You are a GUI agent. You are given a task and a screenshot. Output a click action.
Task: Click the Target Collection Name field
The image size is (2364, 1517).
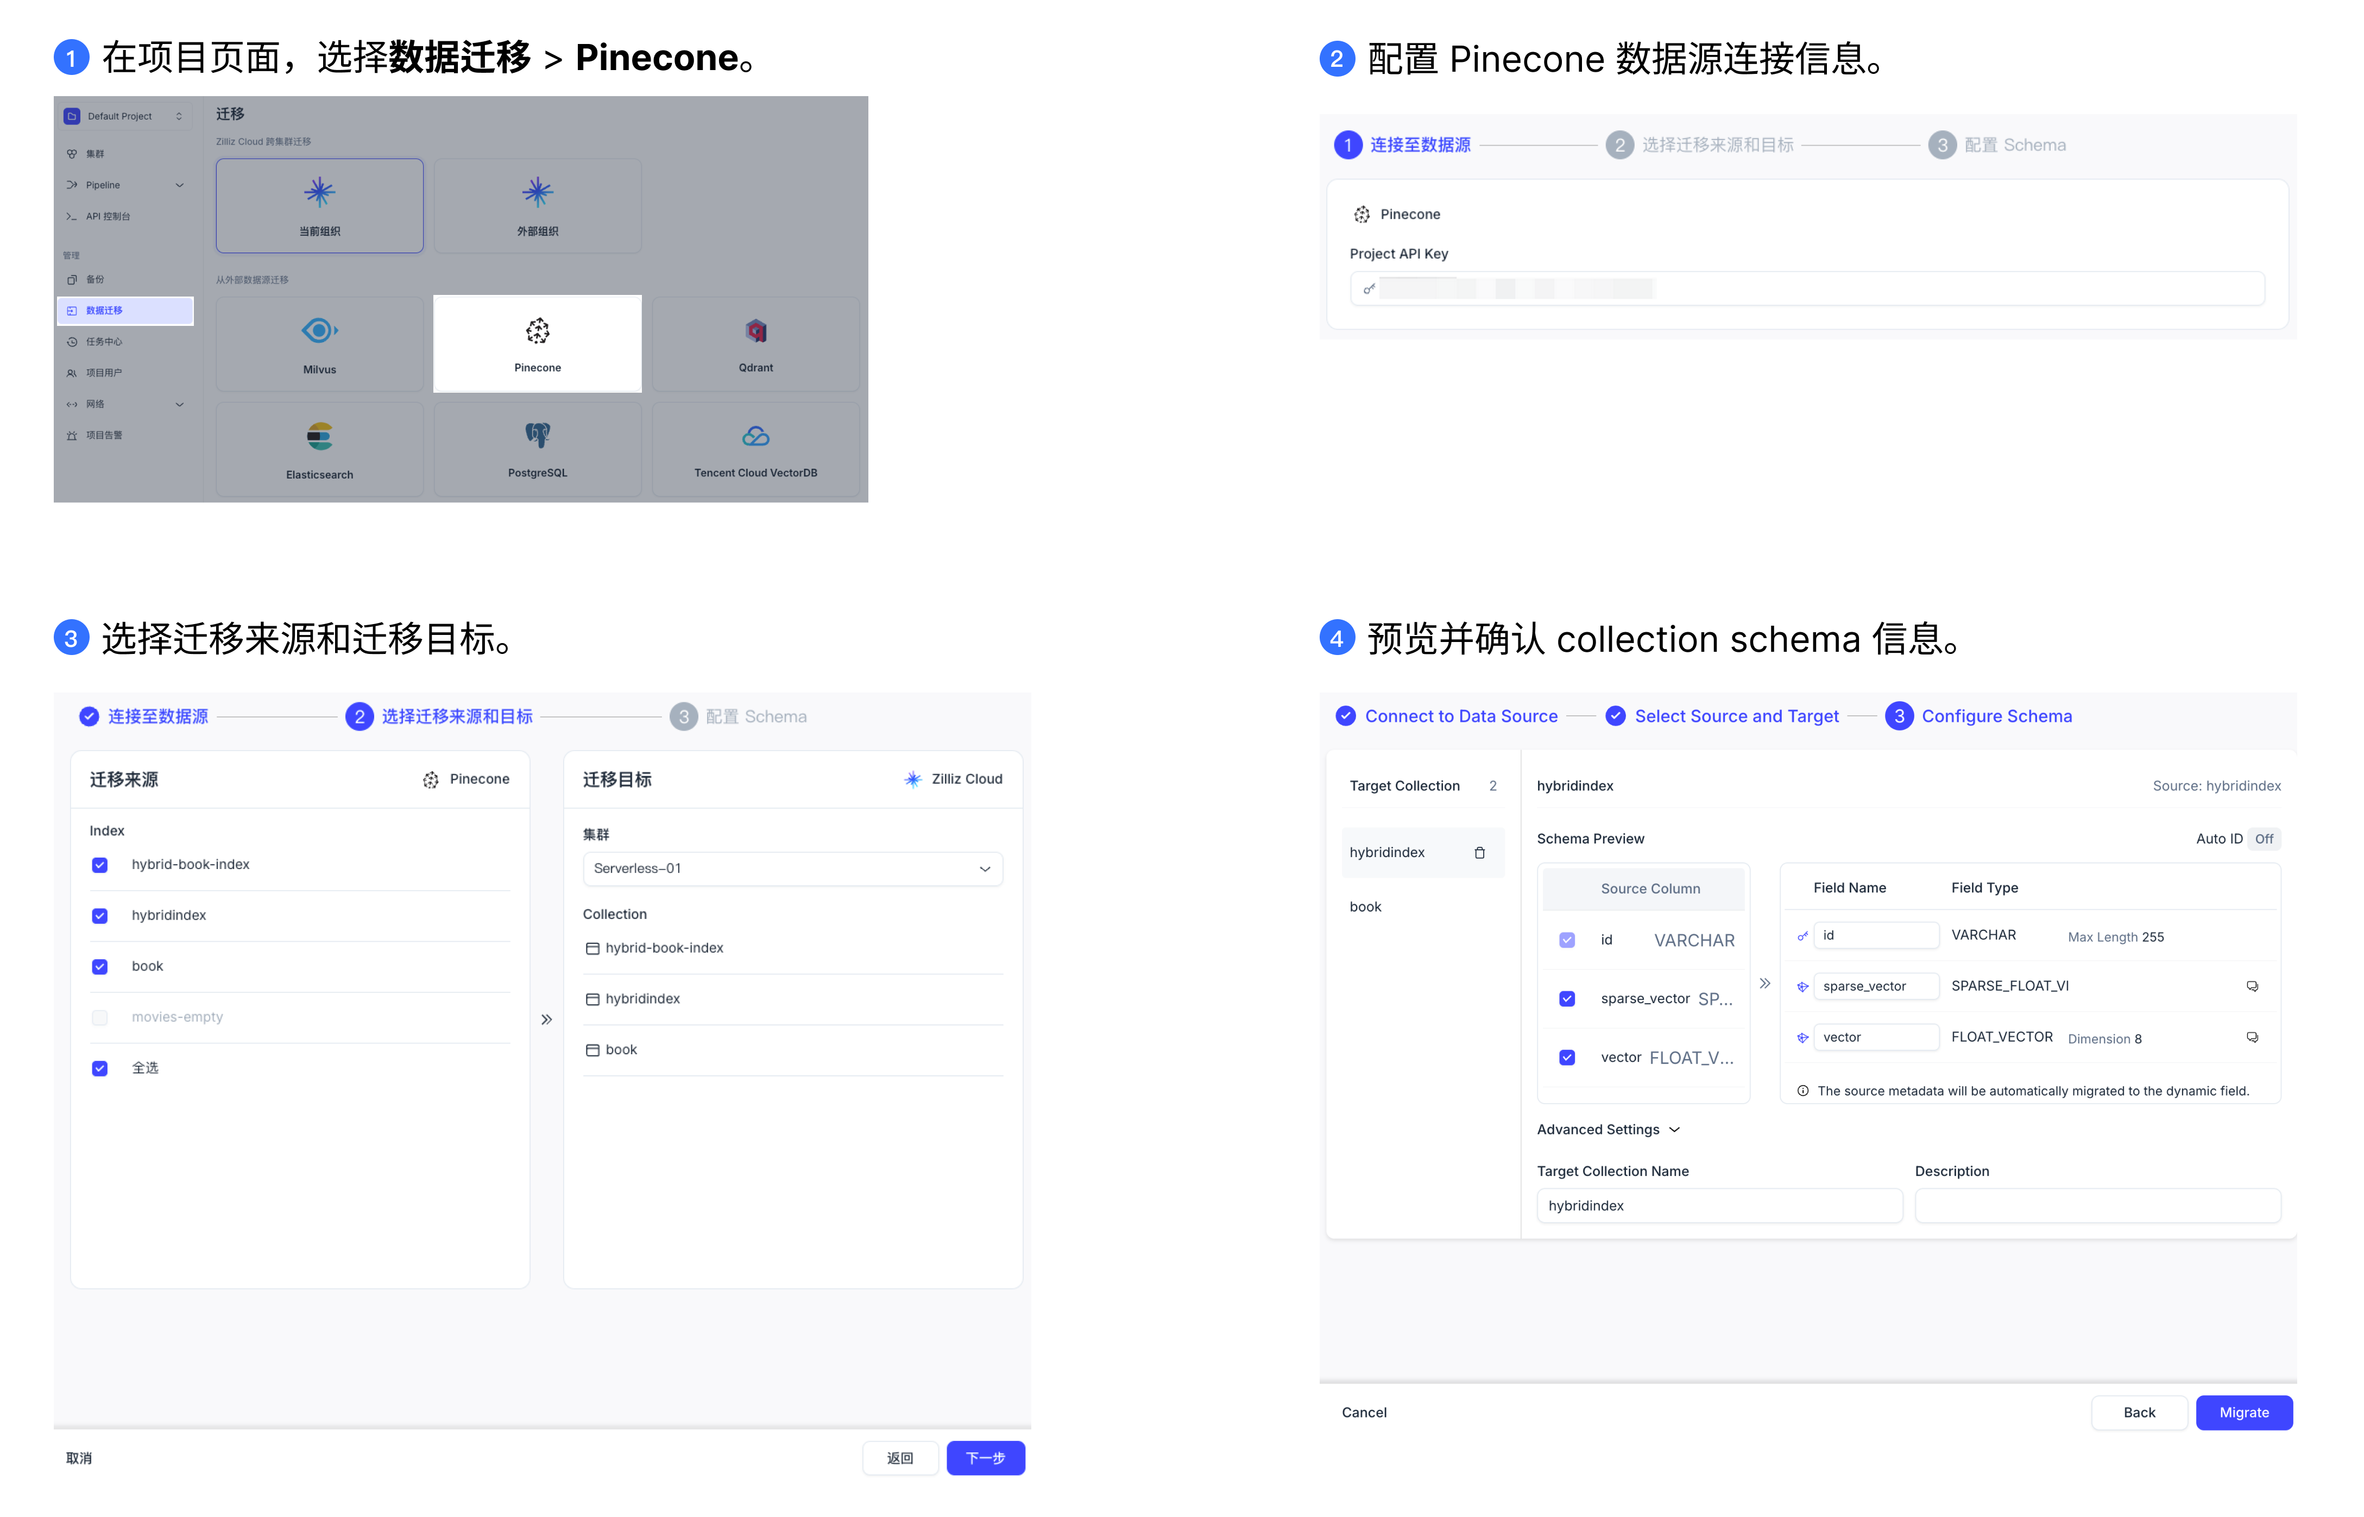tap(1720, 1206)
